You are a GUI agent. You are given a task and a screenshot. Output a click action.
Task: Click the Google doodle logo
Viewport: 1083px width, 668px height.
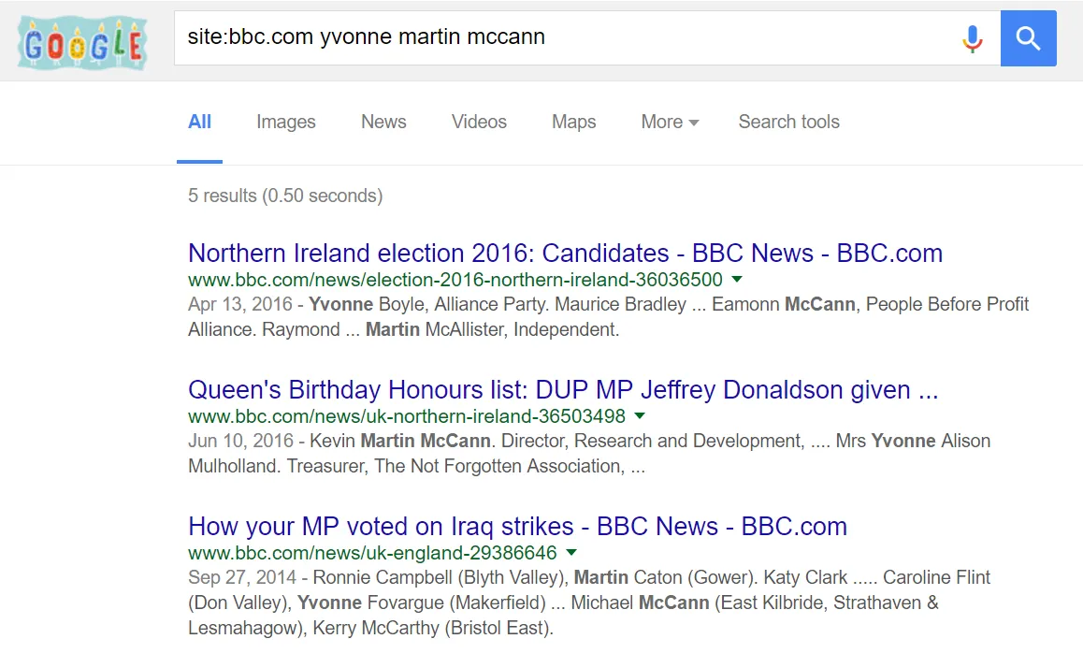click(82, 44)
